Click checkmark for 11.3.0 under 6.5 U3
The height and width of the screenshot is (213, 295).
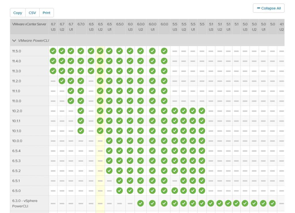tap(91, 71)
